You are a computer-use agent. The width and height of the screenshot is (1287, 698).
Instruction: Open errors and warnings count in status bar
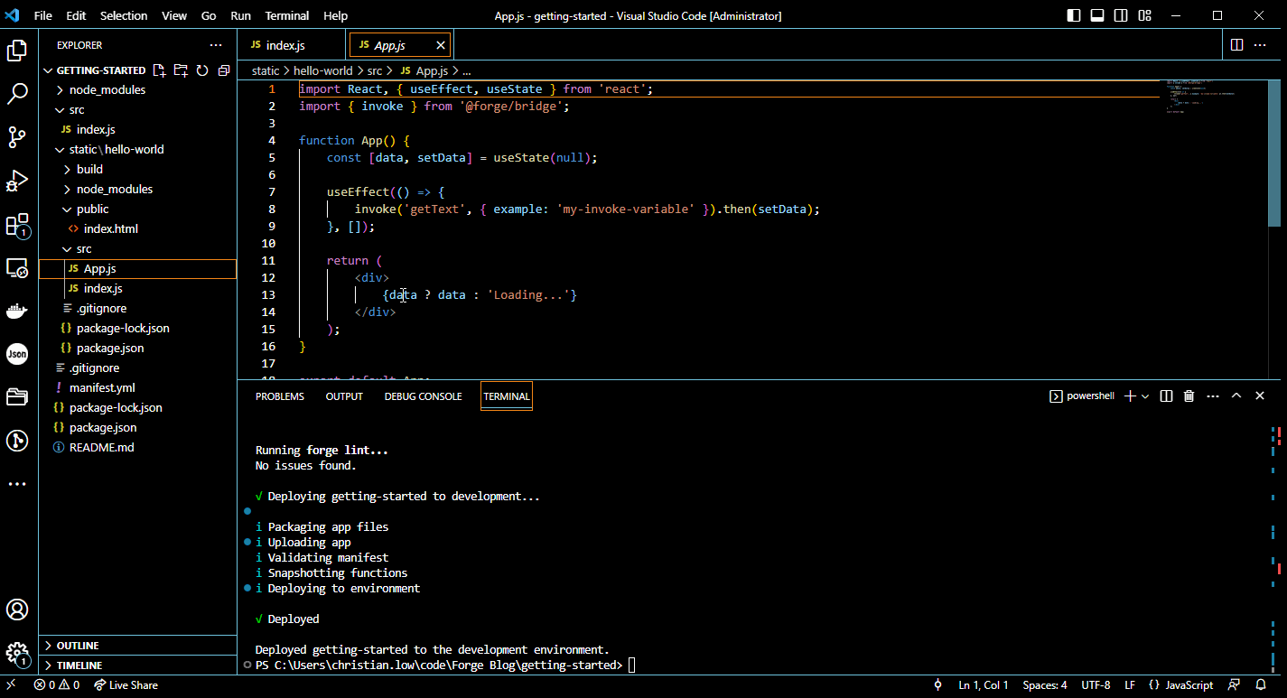click(57, 685)
